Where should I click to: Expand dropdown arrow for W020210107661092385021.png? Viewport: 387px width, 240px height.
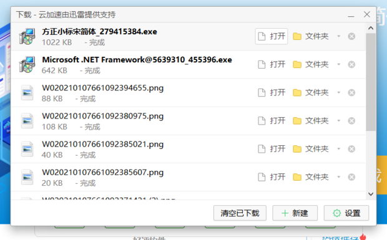pos(338,148)
